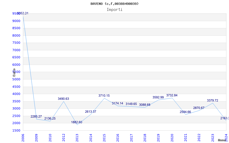The width and height of the screenshot is (229, 143).
Task: Click the x-axis year 2010
Action: pyautogui.click(x=50, y=138)
